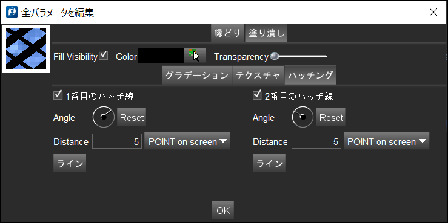This screenshot has height=223, width=448.
Task: Close the 全パラメータを編集 dialog
Action: (433, 12)
